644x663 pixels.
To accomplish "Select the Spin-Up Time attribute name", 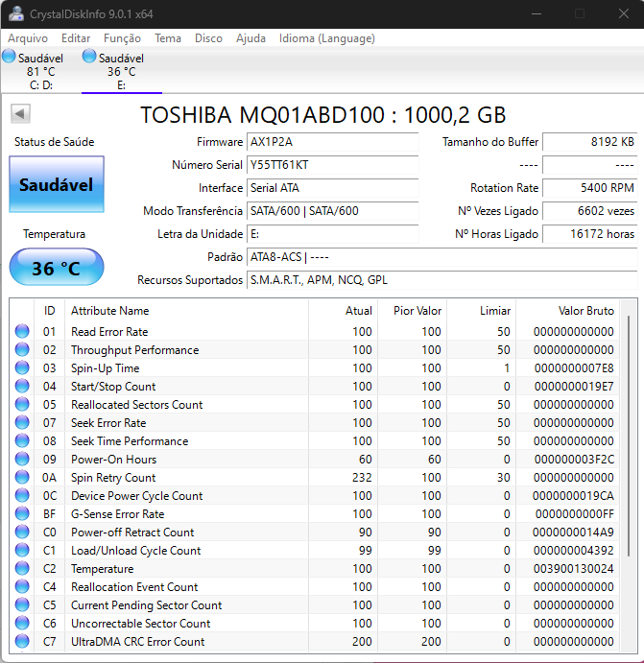I will tap(105, 368).
